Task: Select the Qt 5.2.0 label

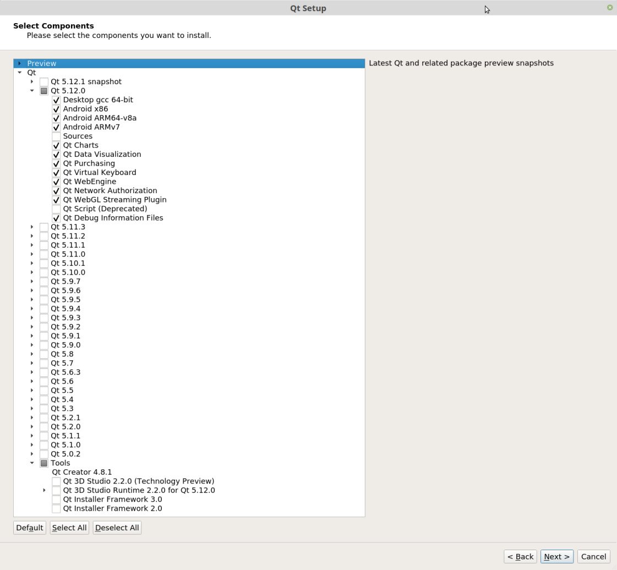Action: pyautogui.click(x=65, y=427)
